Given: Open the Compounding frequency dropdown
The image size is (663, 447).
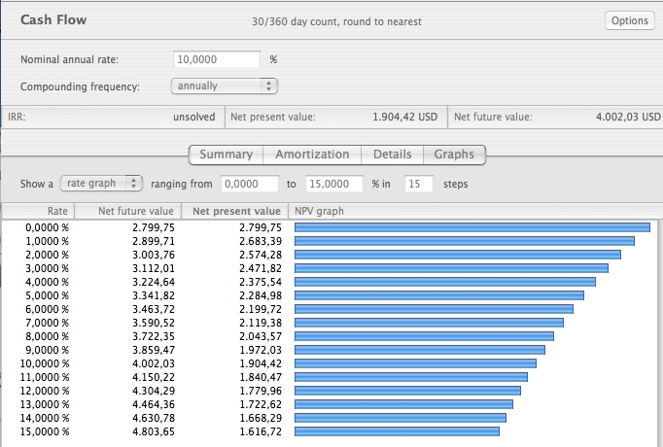Looking at the screenshot, I should tap(225, 86).
